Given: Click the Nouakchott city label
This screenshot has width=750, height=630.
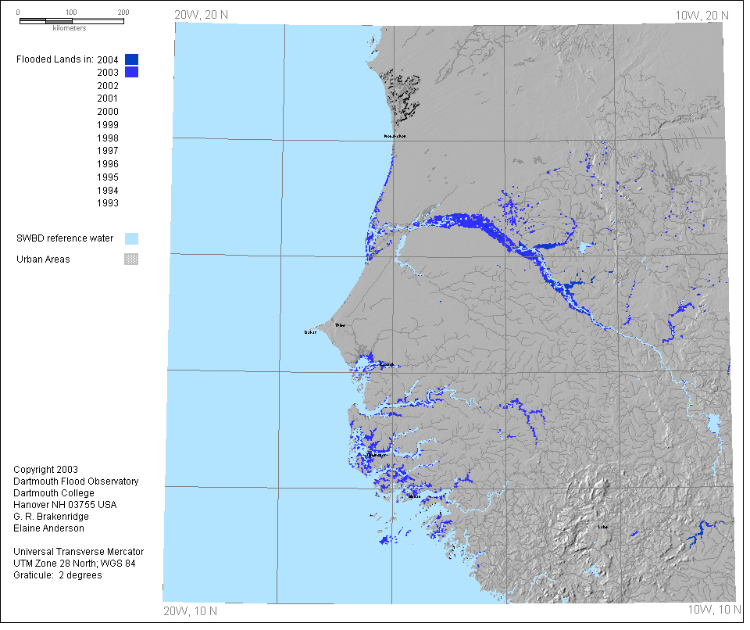Looking at the screenshot, I should coord(395,136).
